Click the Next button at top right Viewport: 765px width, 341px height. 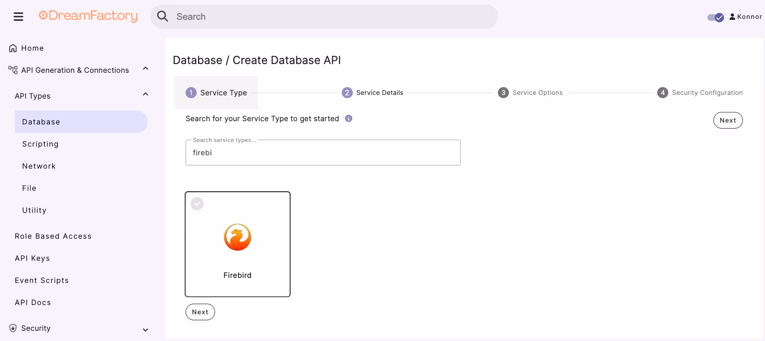728,120
